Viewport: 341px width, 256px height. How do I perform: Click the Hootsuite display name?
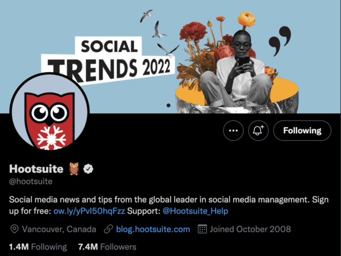point(36,168)
